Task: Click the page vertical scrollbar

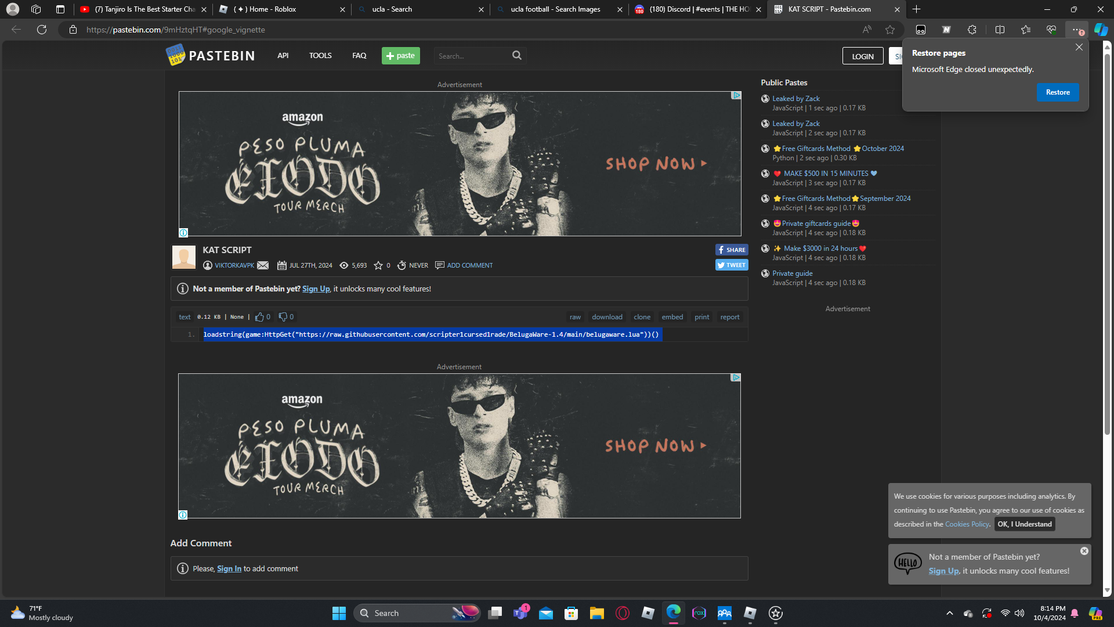Action: coord(1107,244)
